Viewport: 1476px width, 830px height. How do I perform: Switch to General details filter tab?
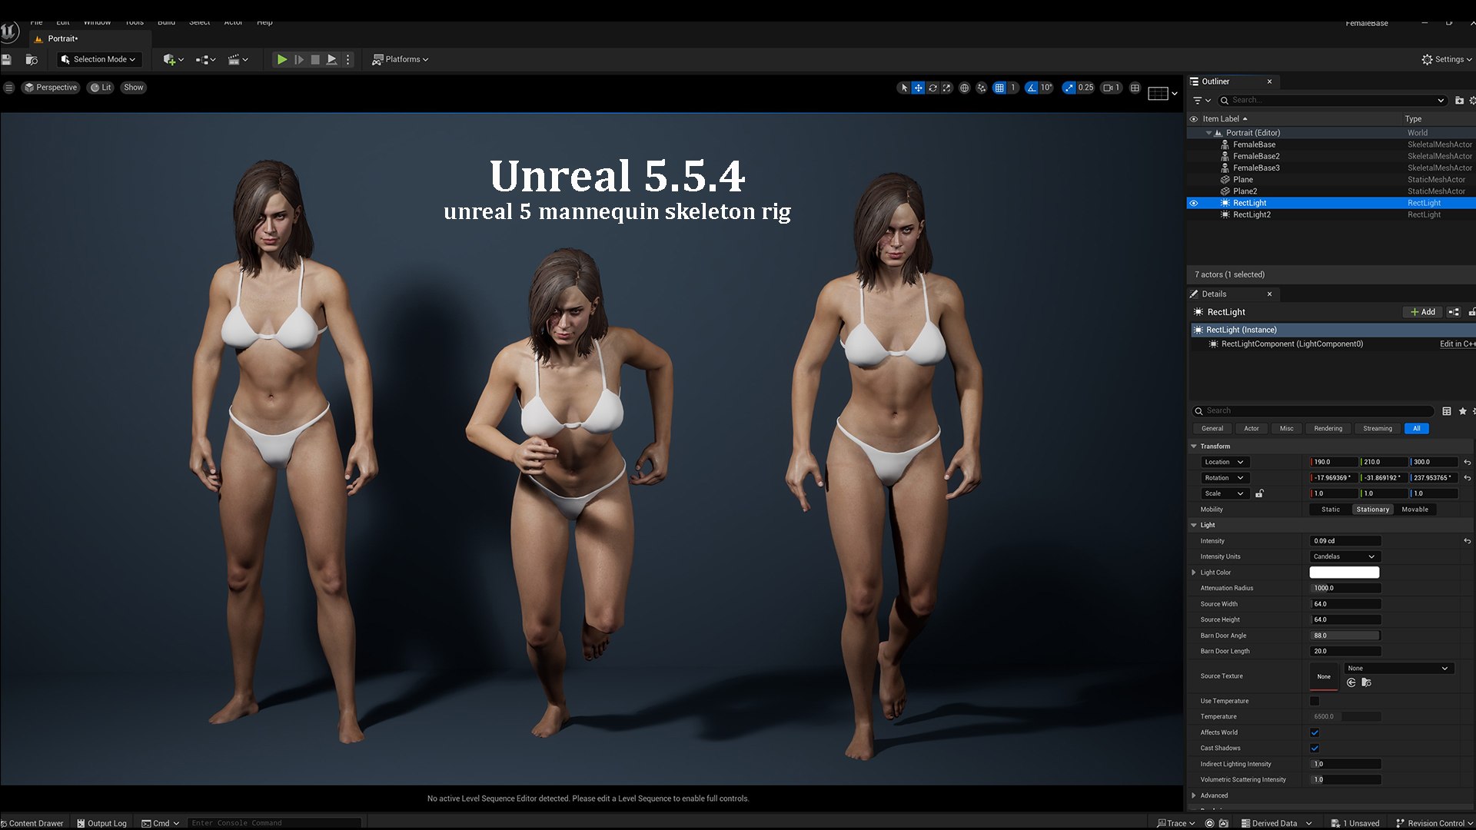pos(1212,429)
